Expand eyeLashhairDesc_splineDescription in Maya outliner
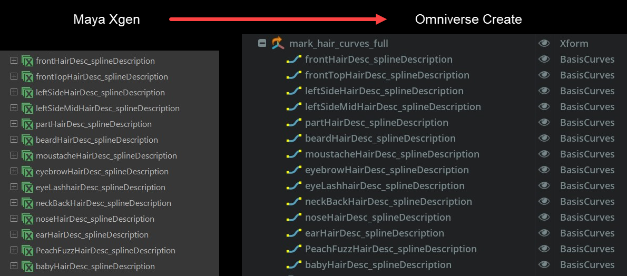This screenshot has width=627, height=276. click(x=14, y=187)
